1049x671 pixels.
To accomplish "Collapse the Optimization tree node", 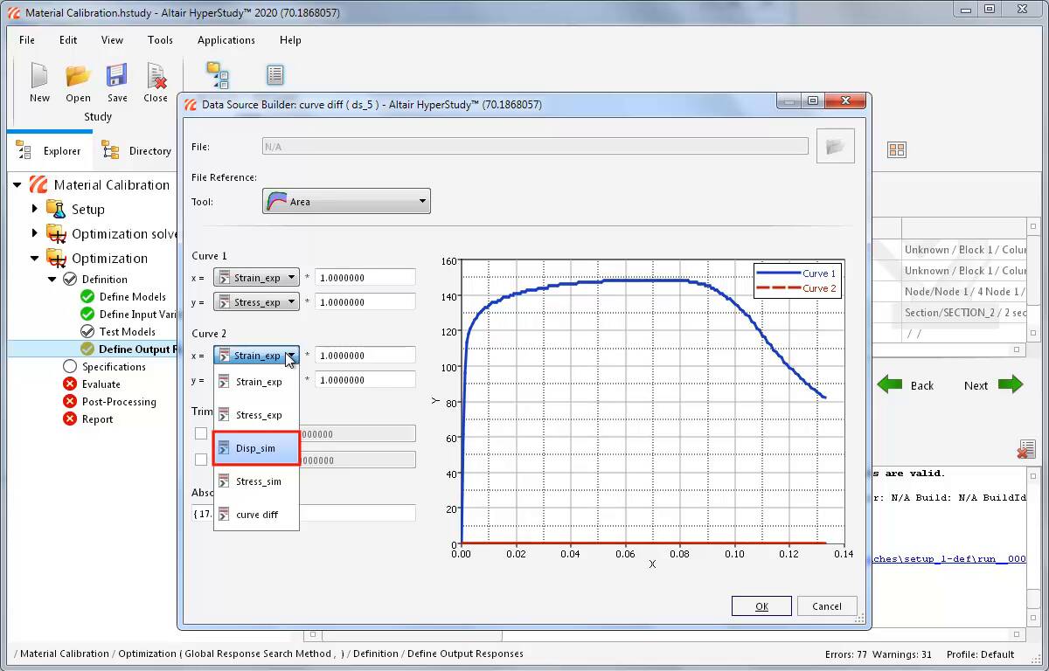I will pos(35,258).
